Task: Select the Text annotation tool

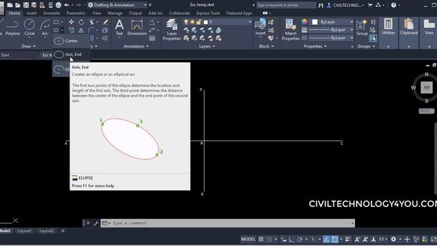Action: [x=119, y=27]
